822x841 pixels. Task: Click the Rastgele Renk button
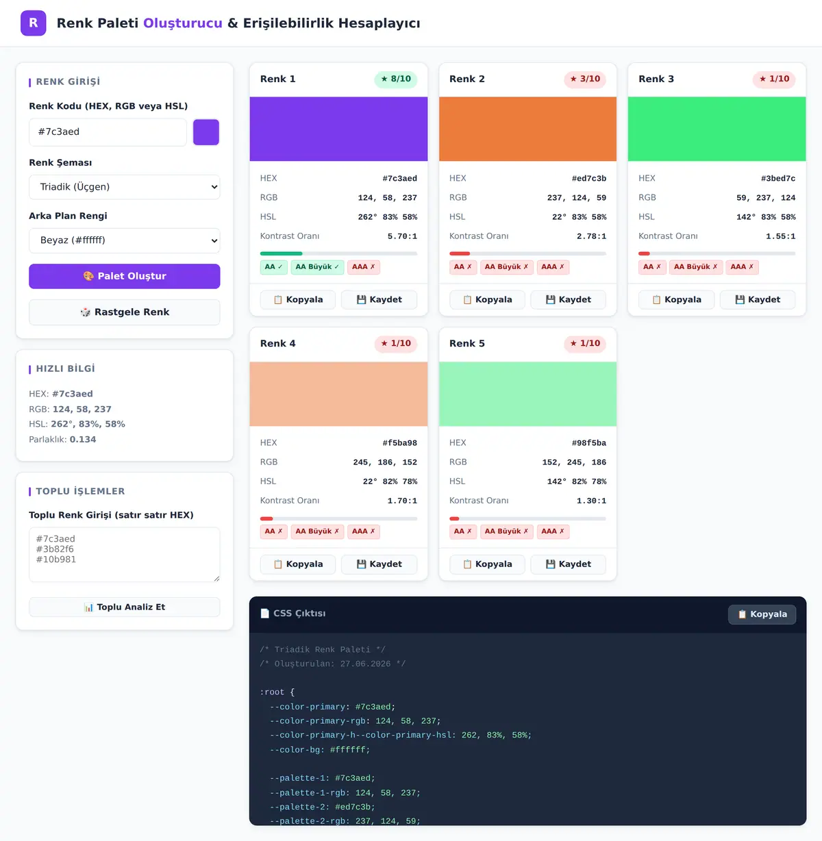(x=125, y=312)
